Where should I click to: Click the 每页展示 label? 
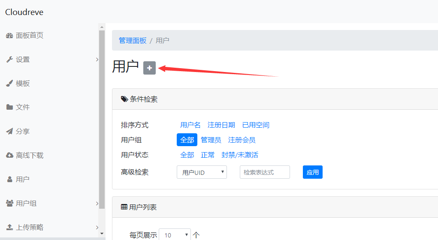tap(143, 235)
